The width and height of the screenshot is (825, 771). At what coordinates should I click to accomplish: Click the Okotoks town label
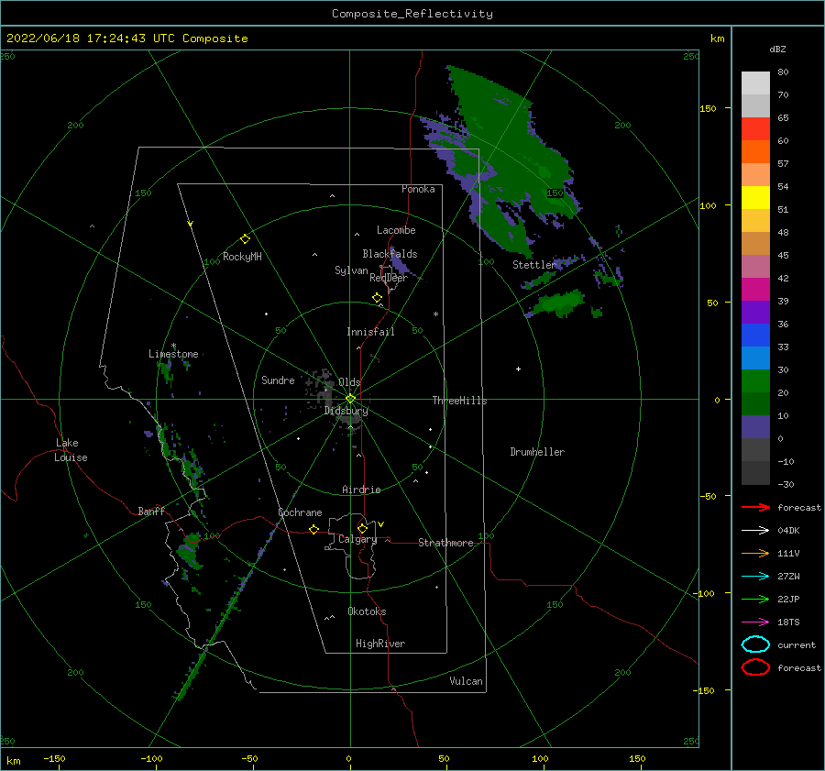[367, 611]
